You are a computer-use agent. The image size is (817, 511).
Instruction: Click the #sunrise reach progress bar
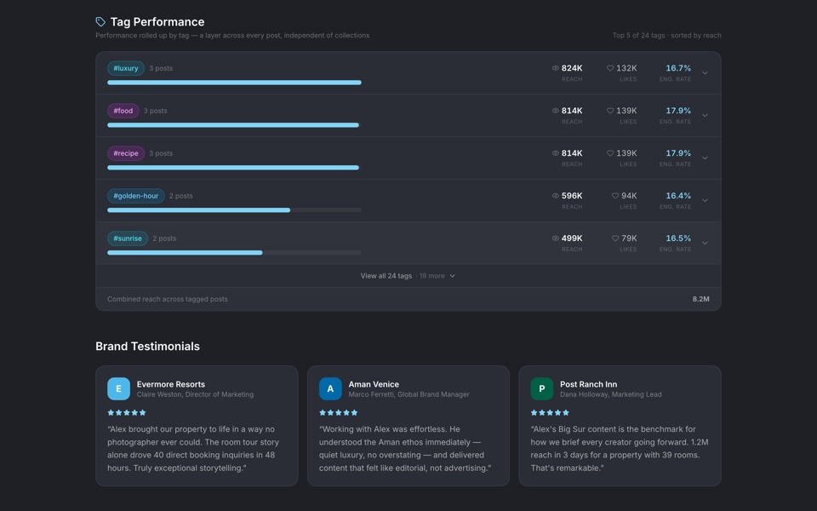(235, 252)
